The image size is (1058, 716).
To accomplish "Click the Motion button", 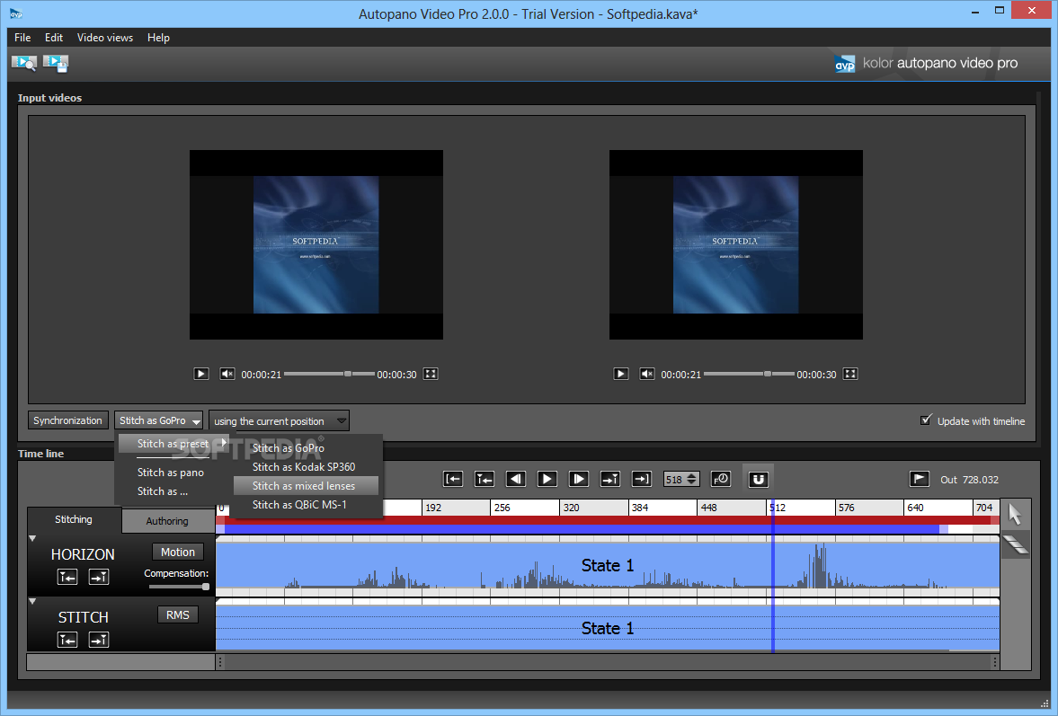I will (178, 552).
